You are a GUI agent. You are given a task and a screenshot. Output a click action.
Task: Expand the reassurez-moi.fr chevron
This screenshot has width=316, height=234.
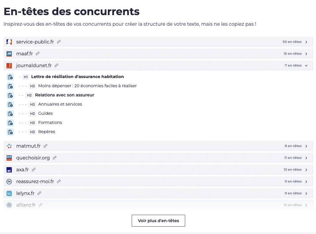[306, 182]
